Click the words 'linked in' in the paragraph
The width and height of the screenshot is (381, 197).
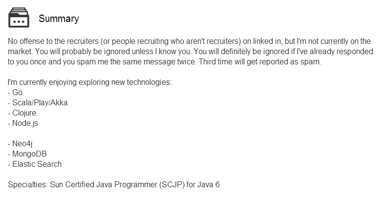(267, 41)
